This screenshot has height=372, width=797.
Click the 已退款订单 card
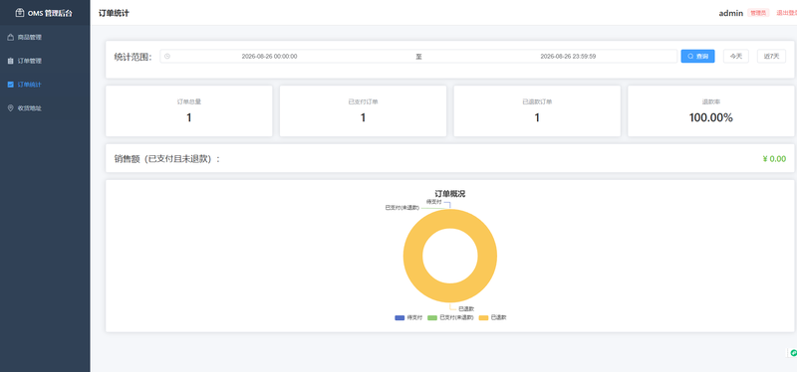coord(537,110)
